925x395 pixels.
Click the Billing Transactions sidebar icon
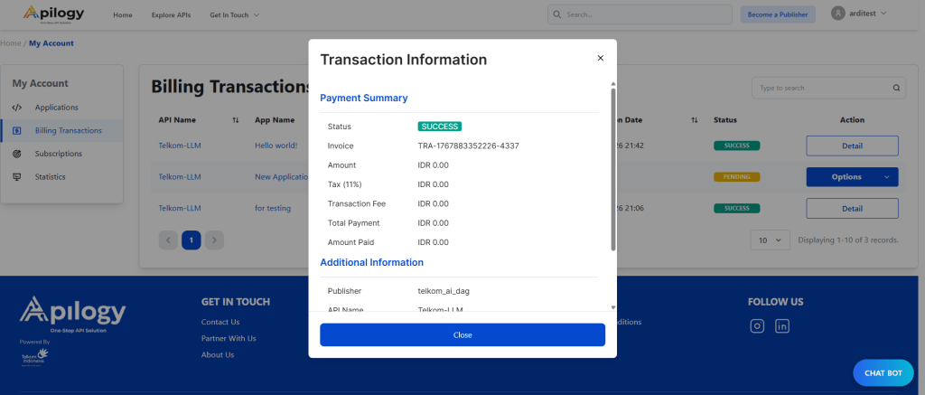(x=17, y=130)
